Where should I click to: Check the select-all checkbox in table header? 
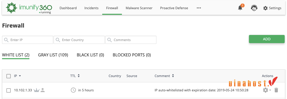[x=8, y=76]
